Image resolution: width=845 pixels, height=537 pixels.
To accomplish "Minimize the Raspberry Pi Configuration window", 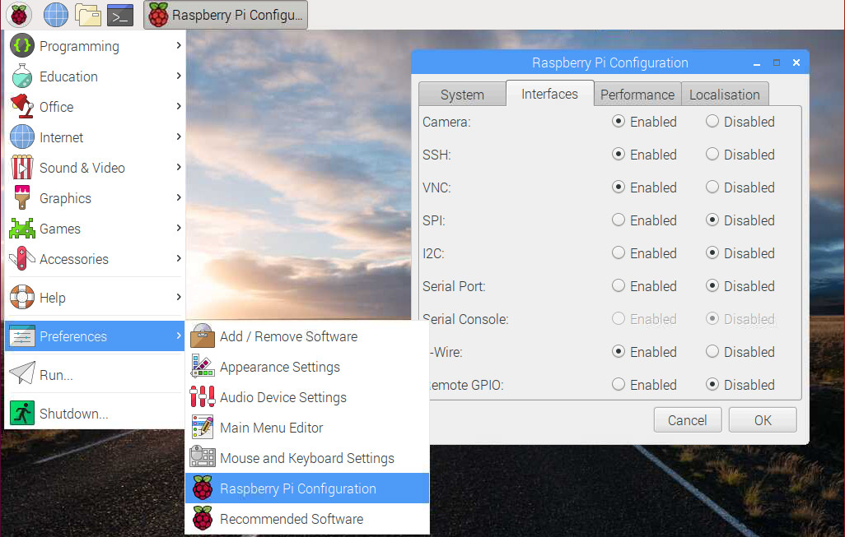I will 757,63.
